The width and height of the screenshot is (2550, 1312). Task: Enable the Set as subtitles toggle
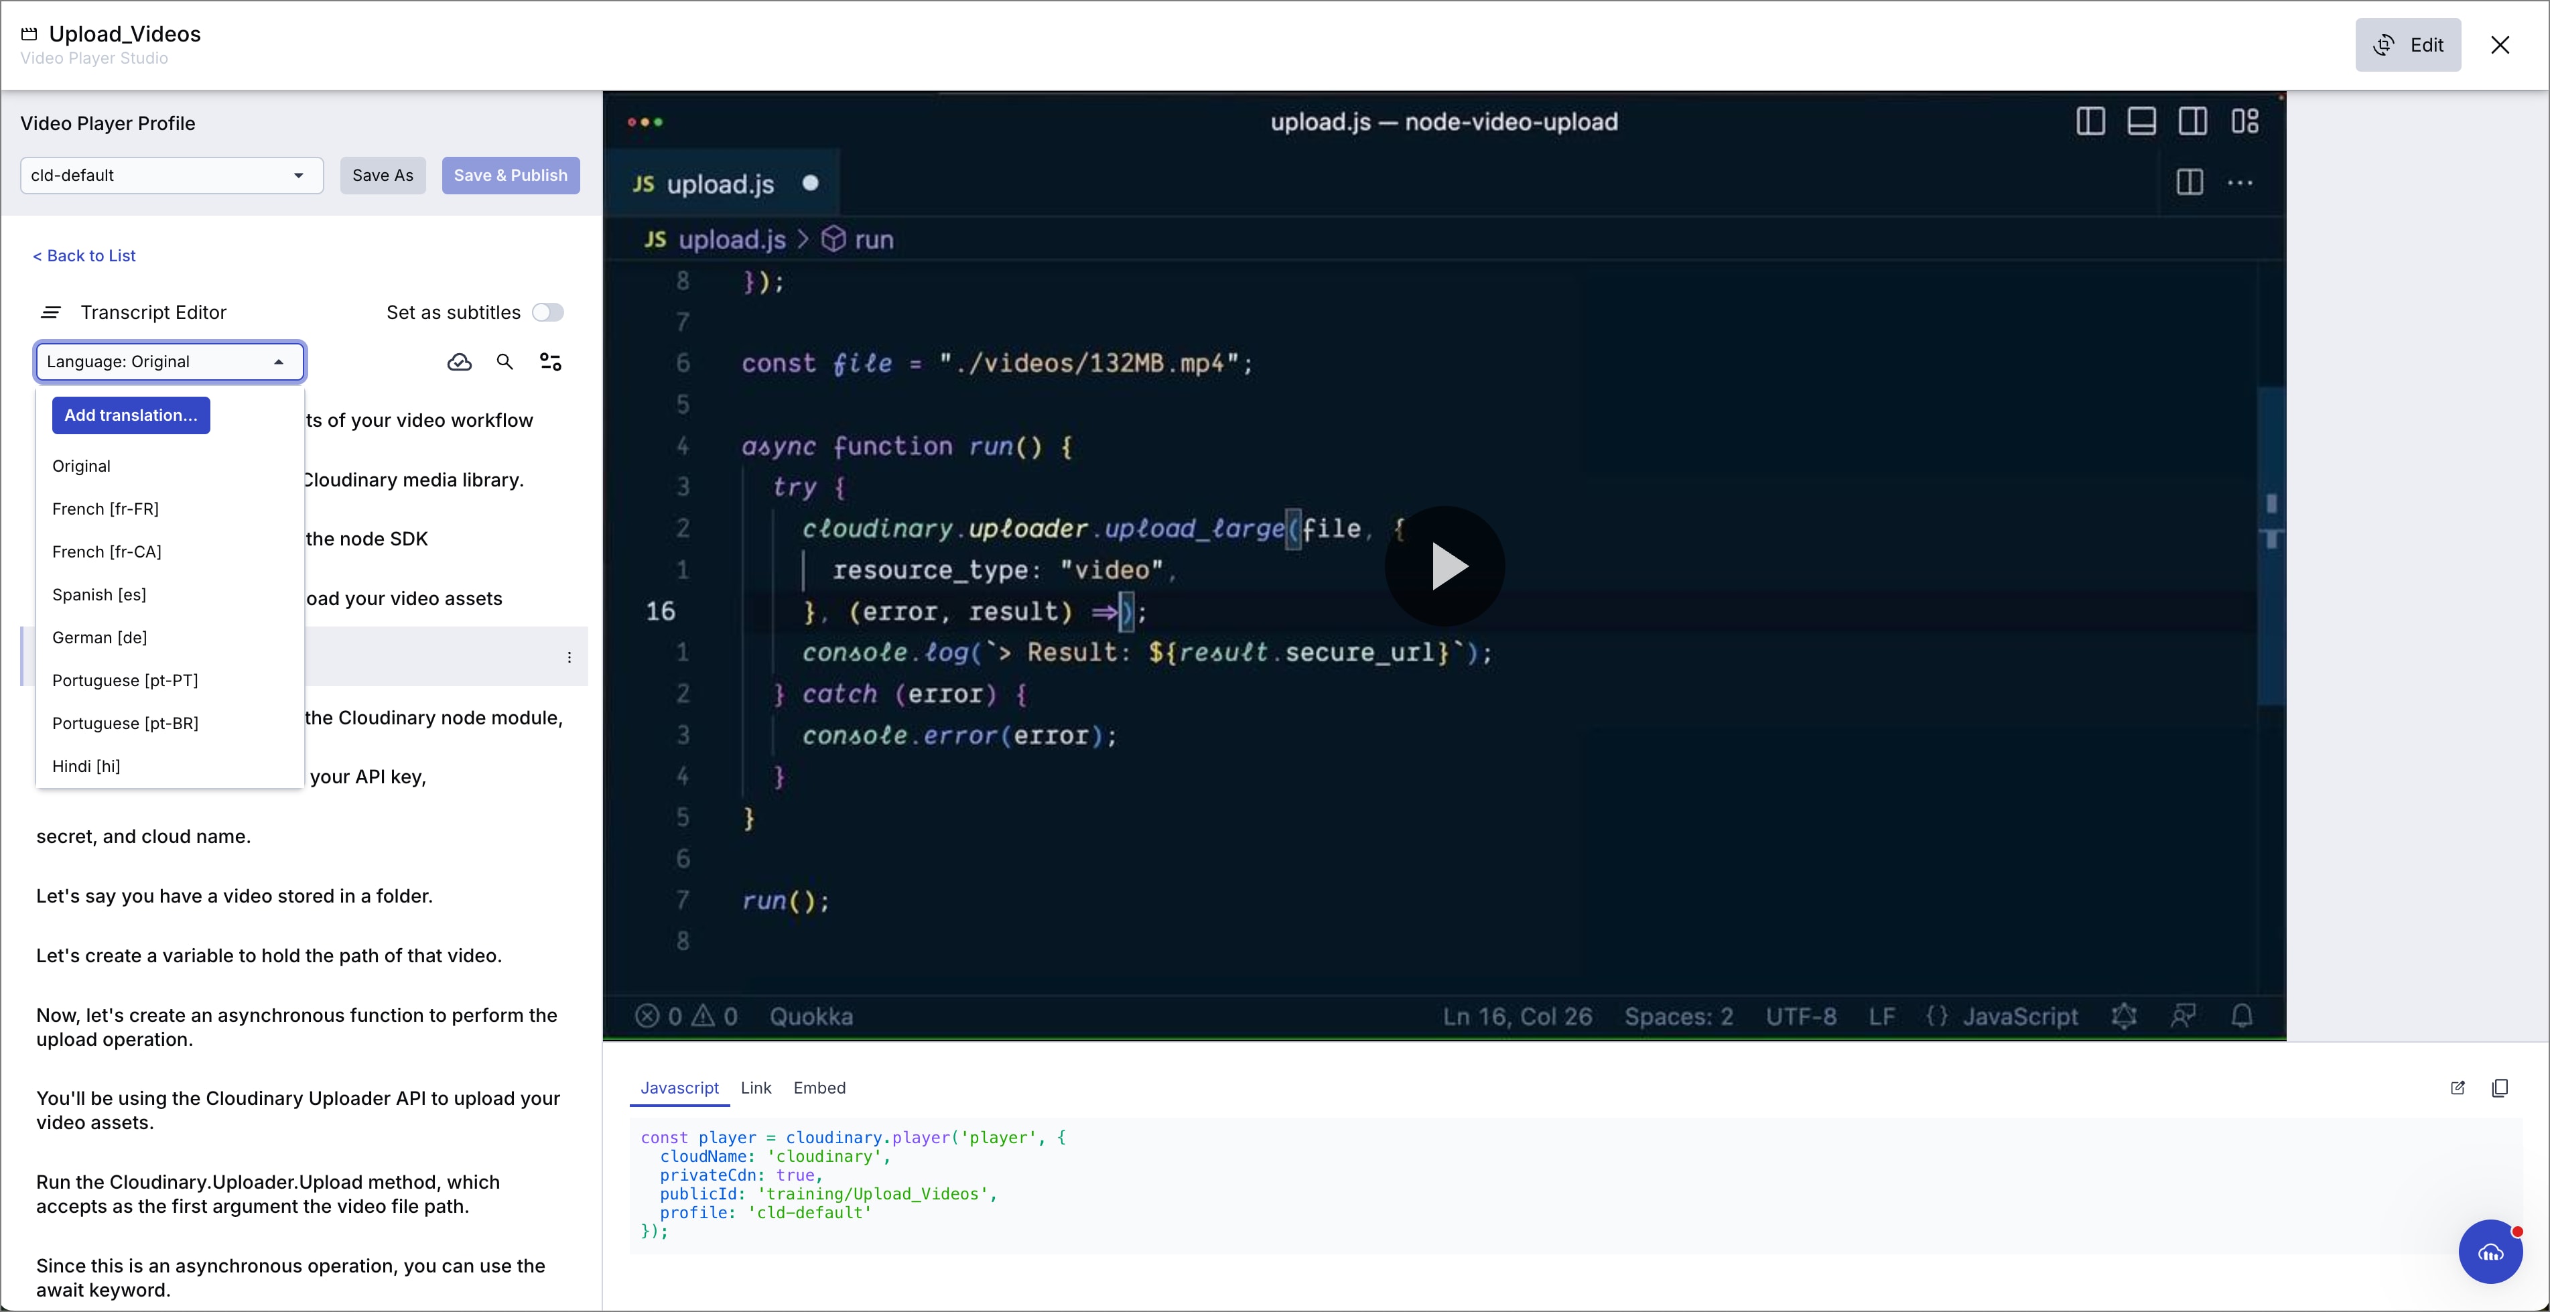coord(547,312)
